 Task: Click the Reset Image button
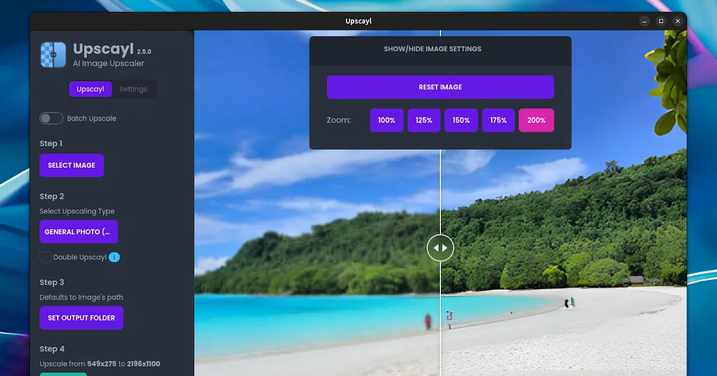point(440,87)
